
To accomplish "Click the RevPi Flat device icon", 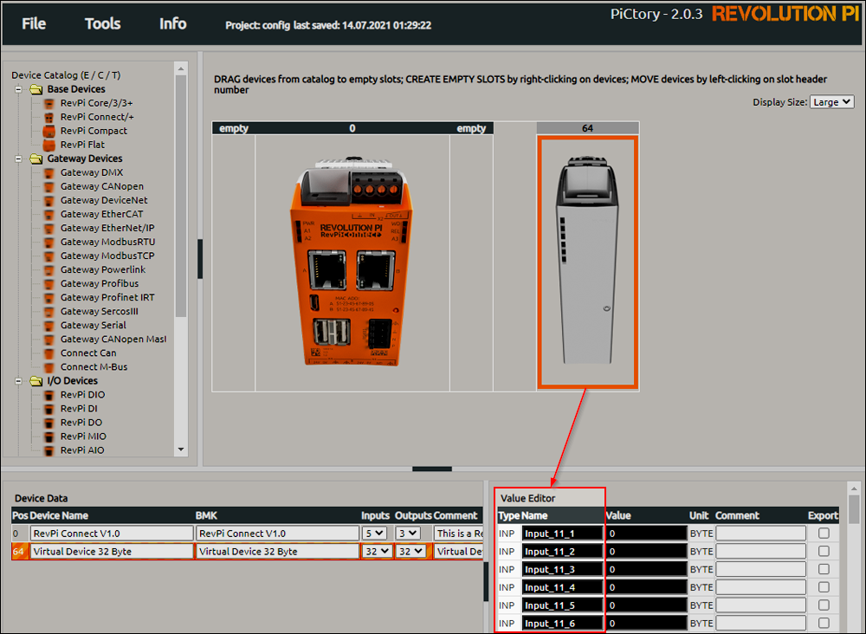I will 49,145.
